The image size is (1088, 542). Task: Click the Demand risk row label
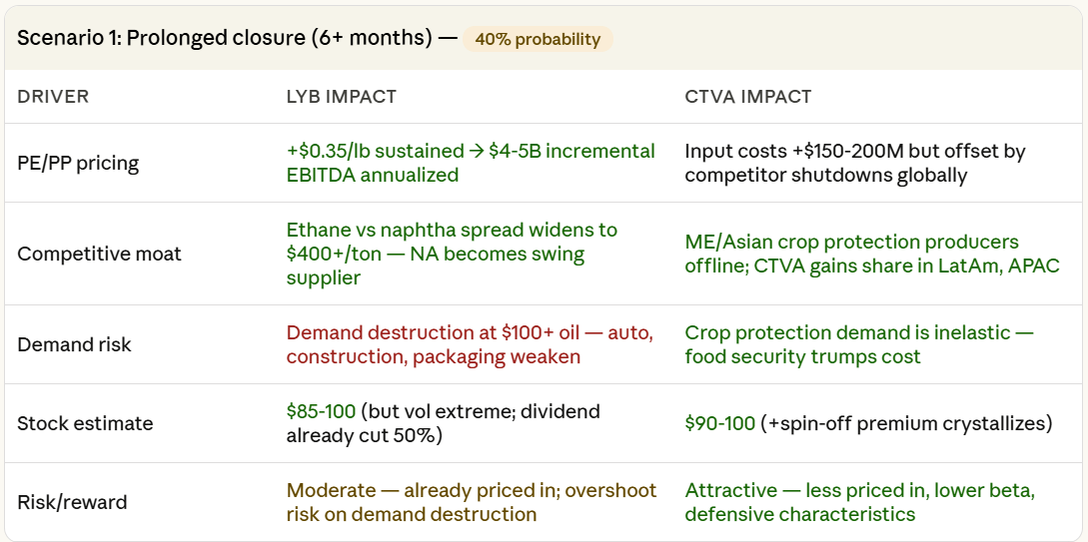(x=74, y=344)
